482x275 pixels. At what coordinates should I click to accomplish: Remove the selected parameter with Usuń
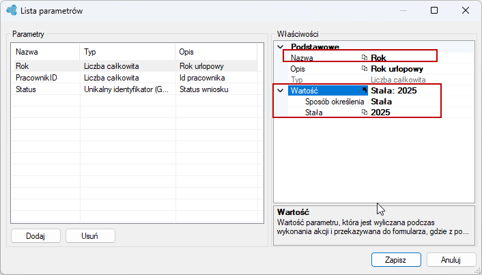pyautogui.click(x=90, y=236)
